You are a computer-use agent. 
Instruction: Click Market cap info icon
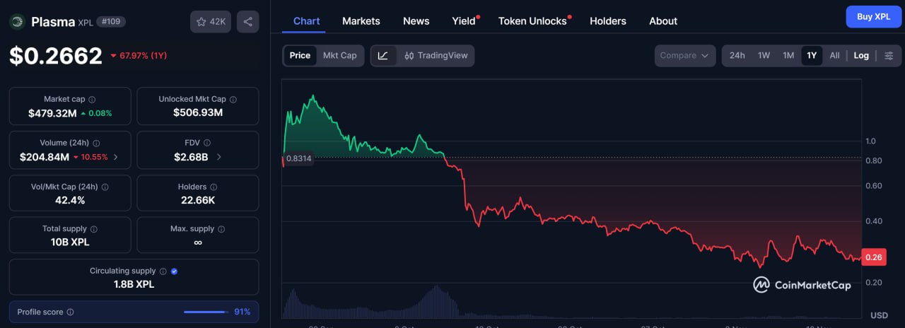click(x=92, y=100)
